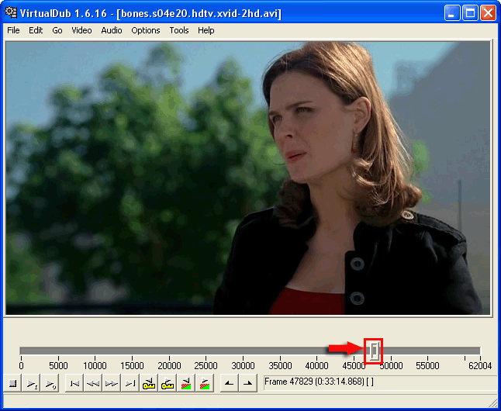Open the Options menu
The height and width of the screenshot is (411, 501).
tap(146, 30)
